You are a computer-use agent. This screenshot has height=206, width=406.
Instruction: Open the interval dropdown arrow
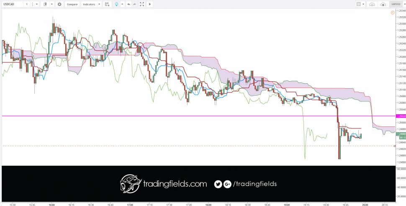36,4
